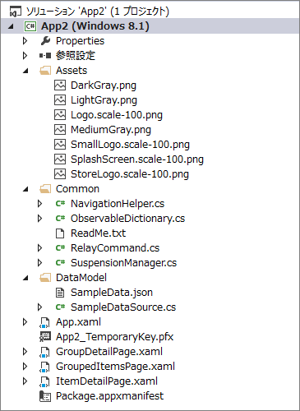Click the image file icon for DarkGray.png
Screen dimensions: 300x411
pos(60,85)
